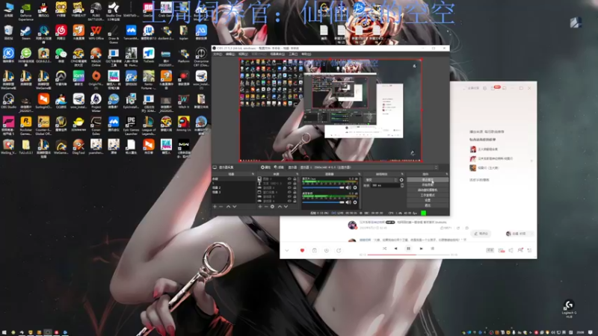
Task: Hide the text (GDI+) source via eye icon
Action: tap(289, 183)
